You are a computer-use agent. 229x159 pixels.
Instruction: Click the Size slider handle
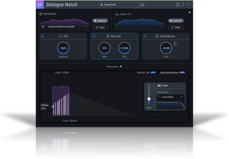pos(149,99)
